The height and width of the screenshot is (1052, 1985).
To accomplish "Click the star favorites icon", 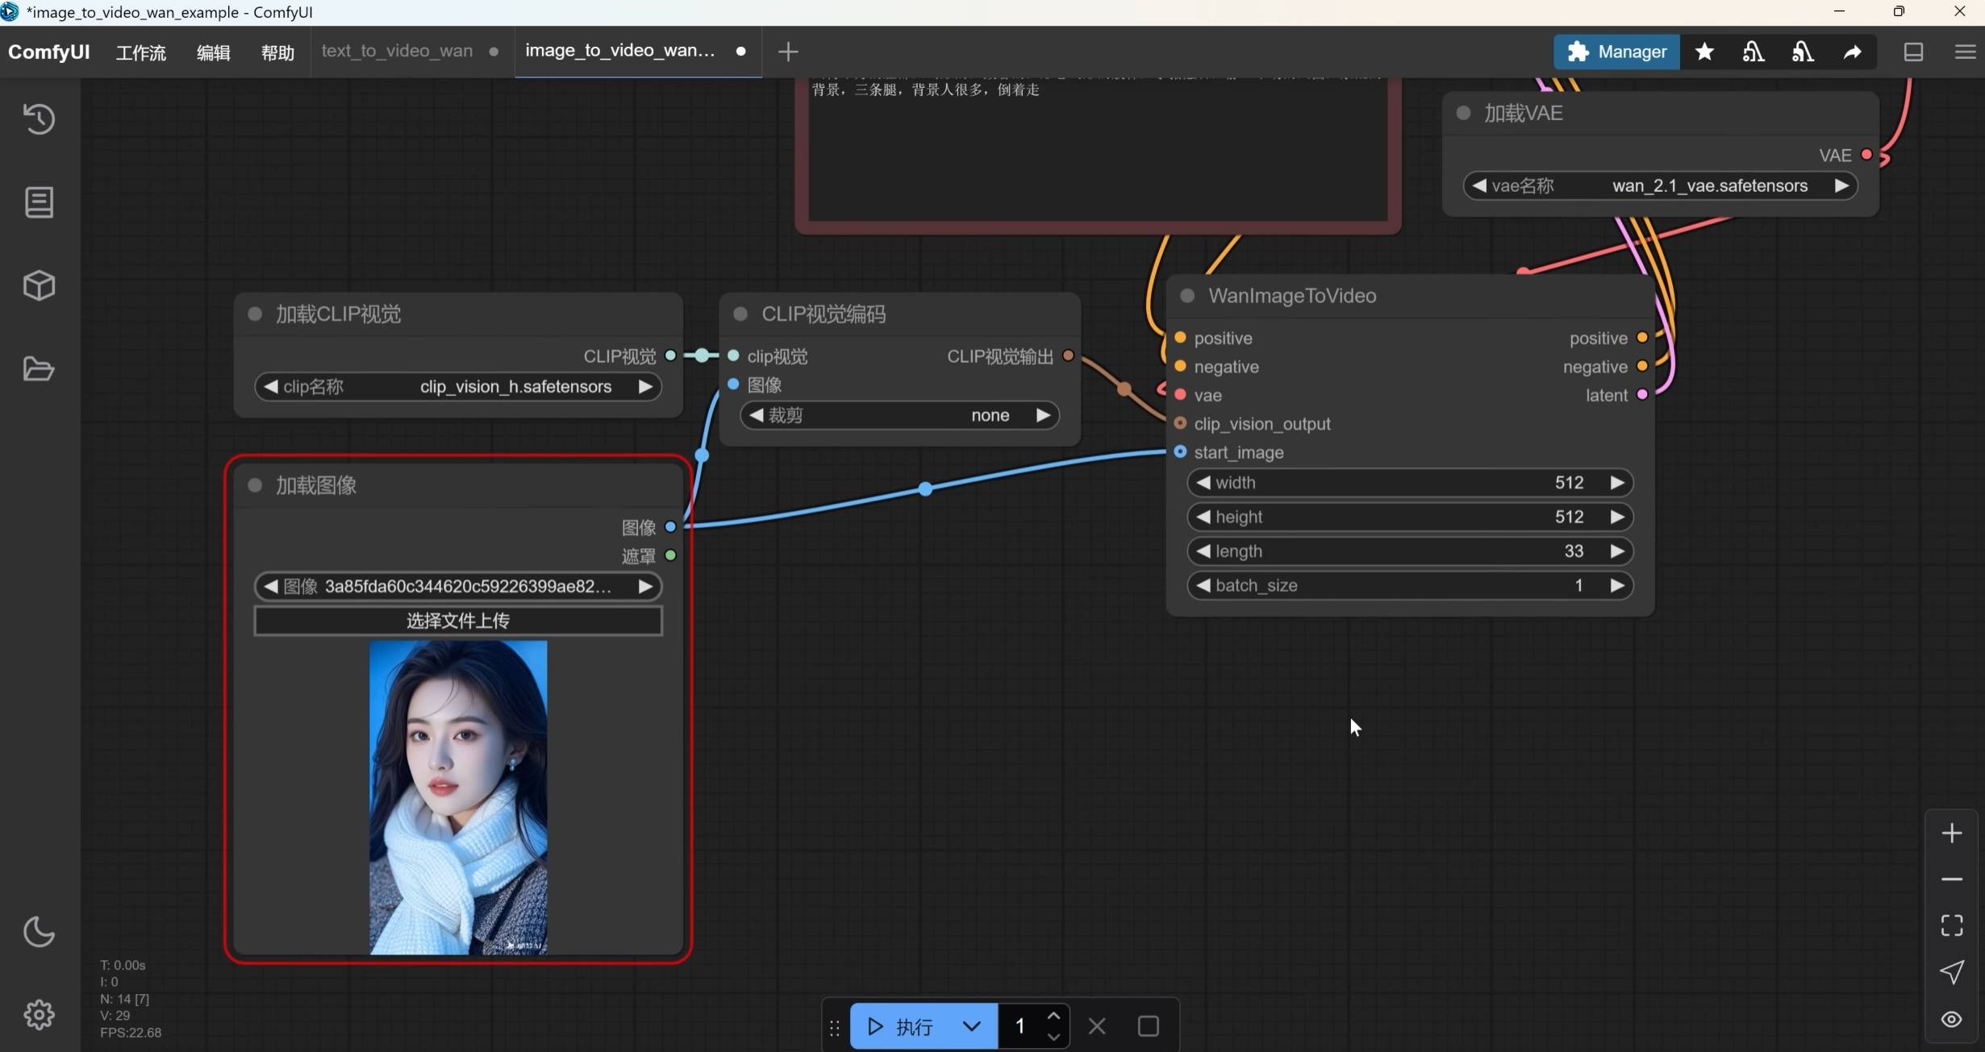I will tap(1704, 52).
